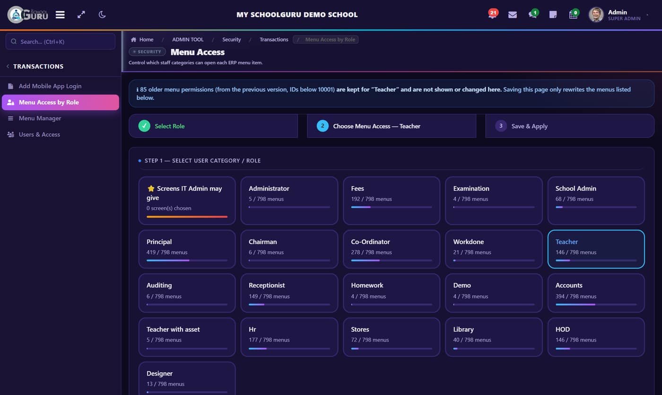The height and width of the screenshot is (395, 662).
Task: Go to ADMIN TOOL breadcrumb
Action: tap(188, 40)
